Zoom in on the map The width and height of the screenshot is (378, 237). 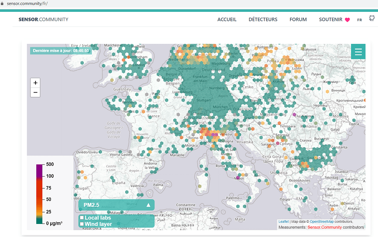[x=35, y=83]
